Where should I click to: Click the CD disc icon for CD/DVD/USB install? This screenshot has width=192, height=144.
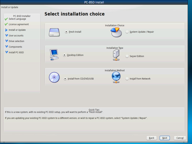coord(54,77)
